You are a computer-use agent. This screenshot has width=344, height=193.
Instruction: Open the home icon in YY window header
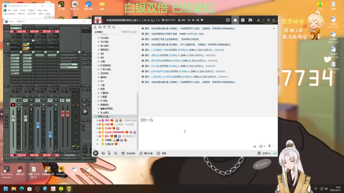235,20
